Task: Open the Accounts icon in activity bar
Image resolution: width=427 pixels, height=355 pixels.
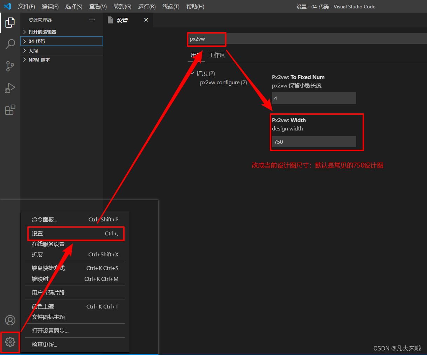Action: (10, 320)
